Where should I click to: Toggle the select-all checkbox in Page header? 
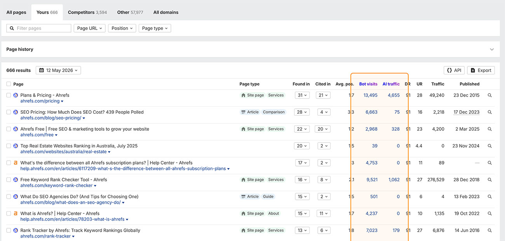click(x=9, y=84)
